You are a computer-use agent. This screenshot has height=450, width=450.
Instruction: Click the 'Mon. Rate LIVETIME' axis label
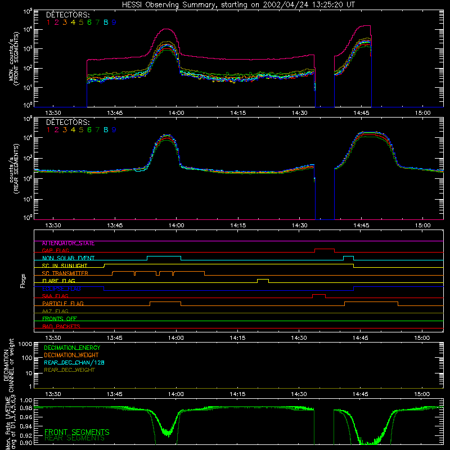[8, 423]
